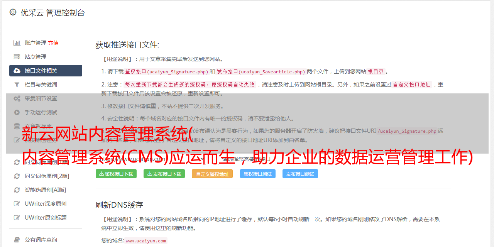
Task: Click the orange 自定义鉴权地址 button
Action: point(212,174)
